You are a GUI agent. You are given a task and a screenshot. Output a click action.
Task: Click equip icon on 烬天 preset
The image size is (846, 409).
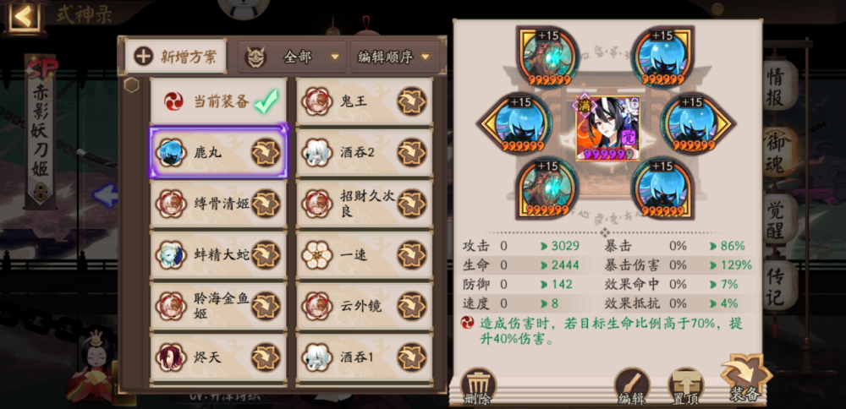[266, 357]
